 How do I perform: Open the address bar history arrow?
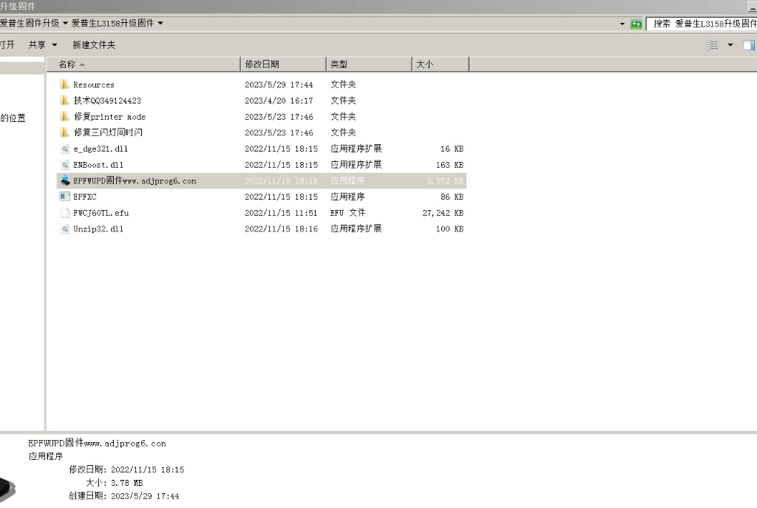pos(622,24)
